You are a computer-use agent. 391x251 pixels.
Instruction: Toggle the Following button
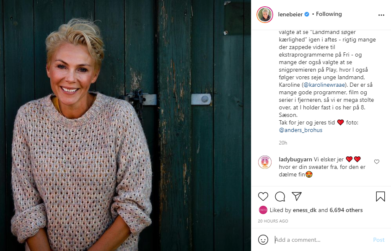coord(329,14)
